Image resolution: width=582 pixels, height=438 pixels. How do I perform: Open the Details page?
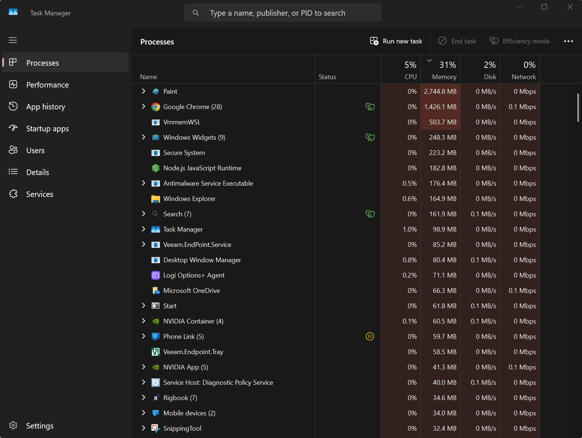point(66,172)
